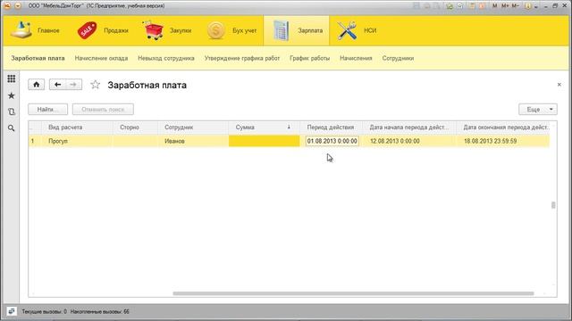572x321 pixels.
Task: Click the Найти... button
Action: (x=47, y=109)
